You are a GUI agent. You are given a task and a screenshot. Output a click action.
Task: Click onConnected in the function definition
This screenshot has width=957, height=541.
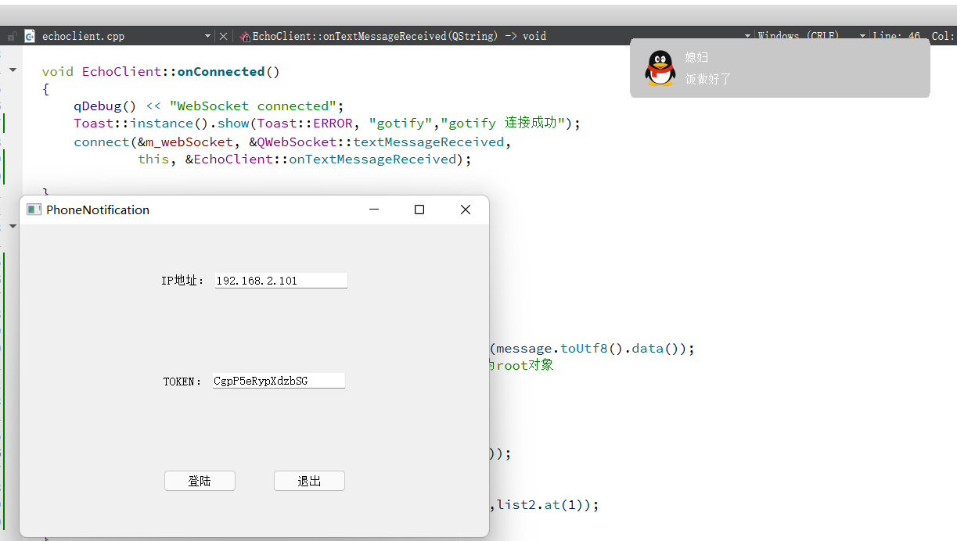[221, 71]
